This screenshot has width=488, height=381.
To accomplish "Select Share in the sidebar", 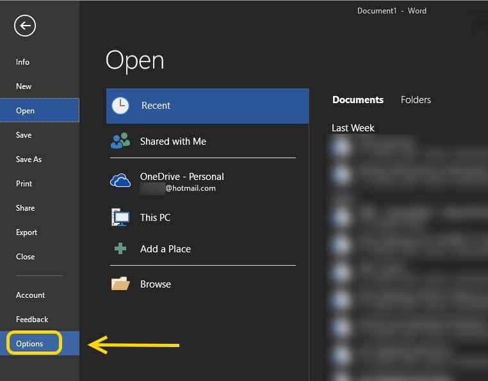I will pos(26,208).
